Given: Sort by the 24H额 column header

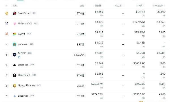Looking at the screenshot, I should pyautogui.click(x=140, y=6).
